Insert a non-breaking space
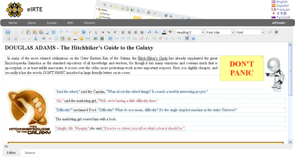 coord(75,39)
